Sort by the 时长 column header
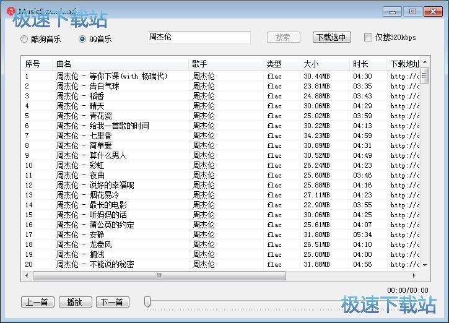 pyautogui.click(x=368, y=64)
